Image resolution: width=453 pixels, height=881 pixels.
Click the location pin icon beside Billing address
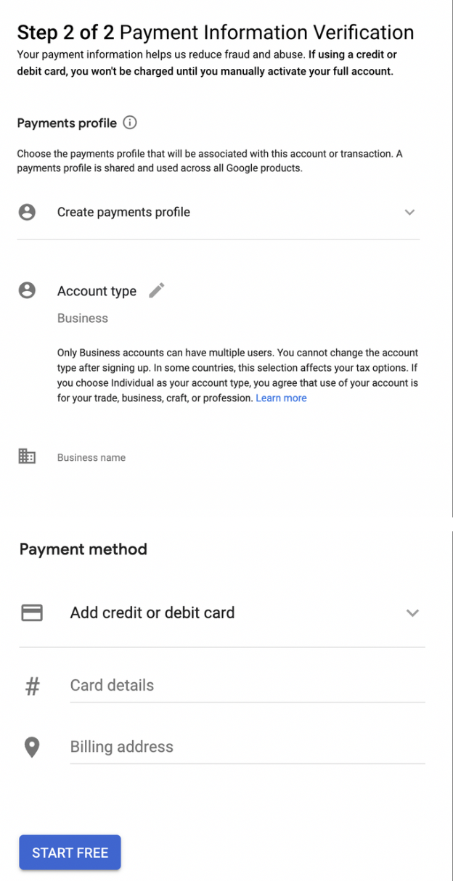32,747
